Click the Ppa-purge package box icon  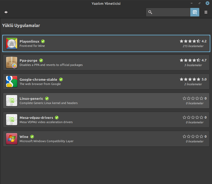coord(12,62)
